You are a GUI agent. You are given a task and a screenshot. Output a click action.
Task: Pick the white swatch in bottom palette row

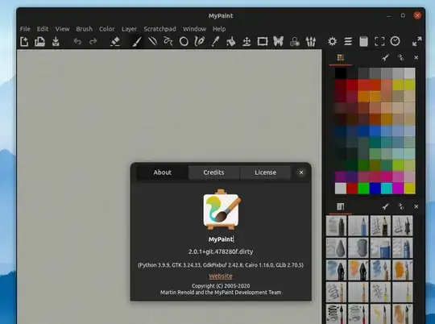(x=341, y=189)
